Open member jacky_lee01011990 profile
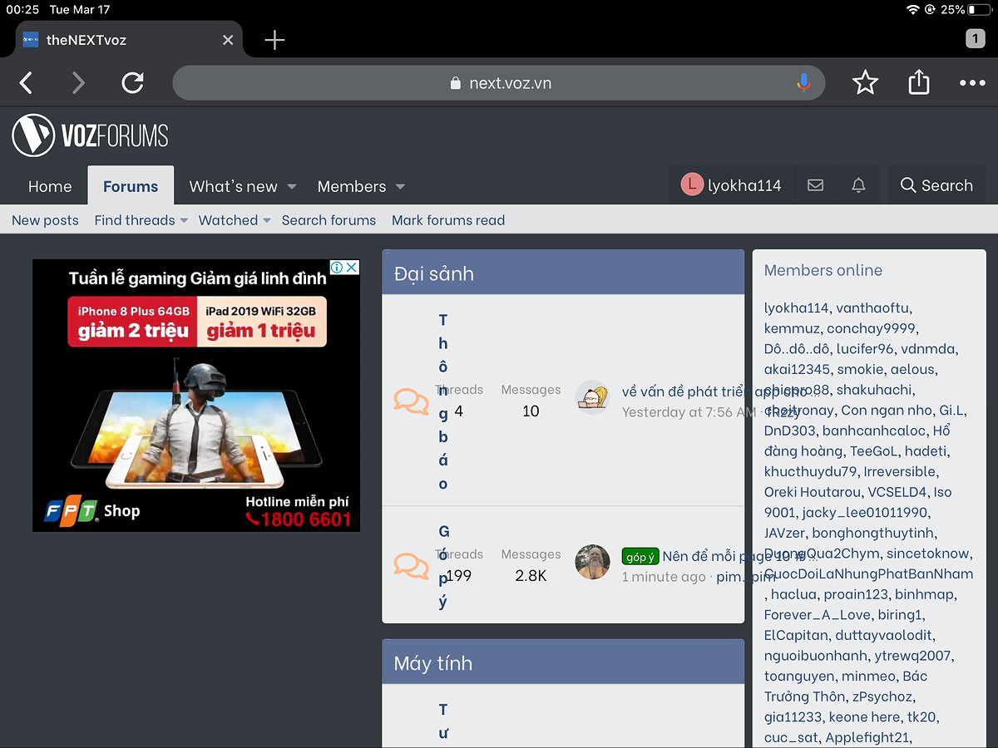Image resolution: width=998 pixels, height=748 pixels. pyautogui.click(x=865, y=513)
